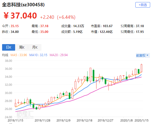Click the MA10 : 32.15 indicator label
The width and height of the screenshot is (152, 124).
point(38,55)
